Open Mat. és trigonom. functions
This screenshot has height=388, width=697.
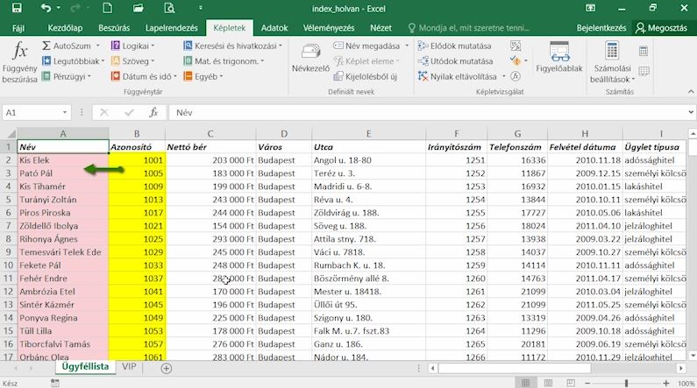point(224,61)
